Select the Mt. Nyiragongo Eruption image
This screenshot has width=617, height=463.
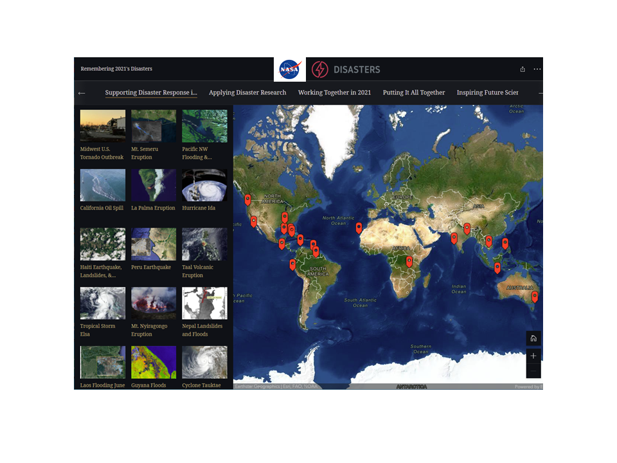(153, 304)
